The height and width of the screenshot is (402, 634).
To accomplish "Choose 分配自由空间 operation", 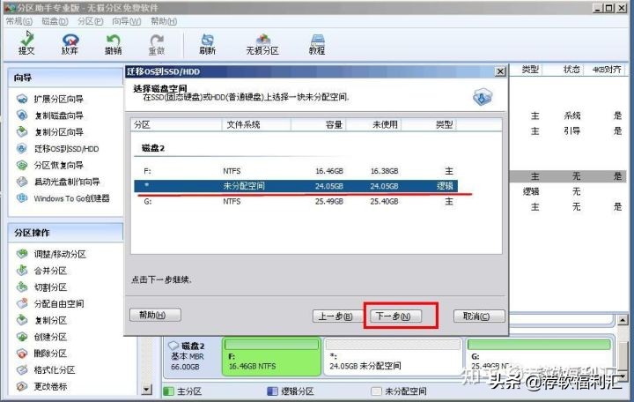I will click(x=59, y=303).
